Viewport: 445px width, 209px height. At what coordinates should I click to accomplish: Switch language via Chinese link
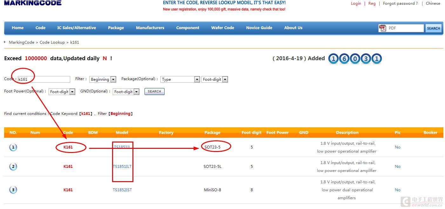coord(433,3)
